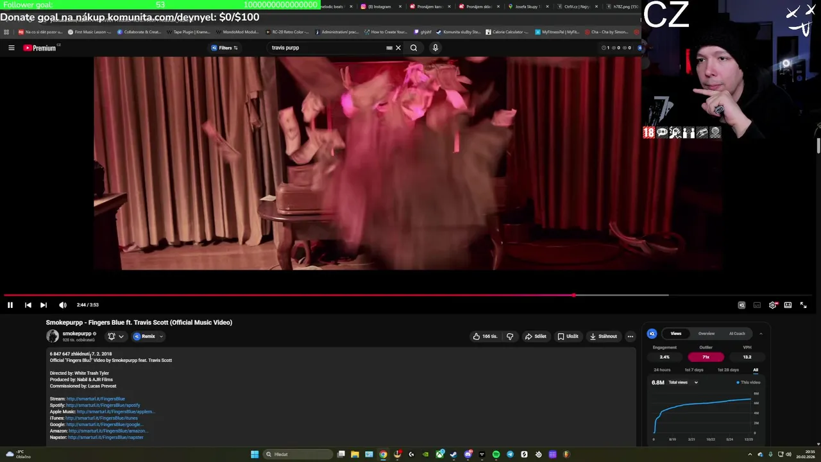Image resolution: width=821 pixels, height=462 pixels.
Task: Open the YouTube guide hamburger menu
Action: click(12, 47)
